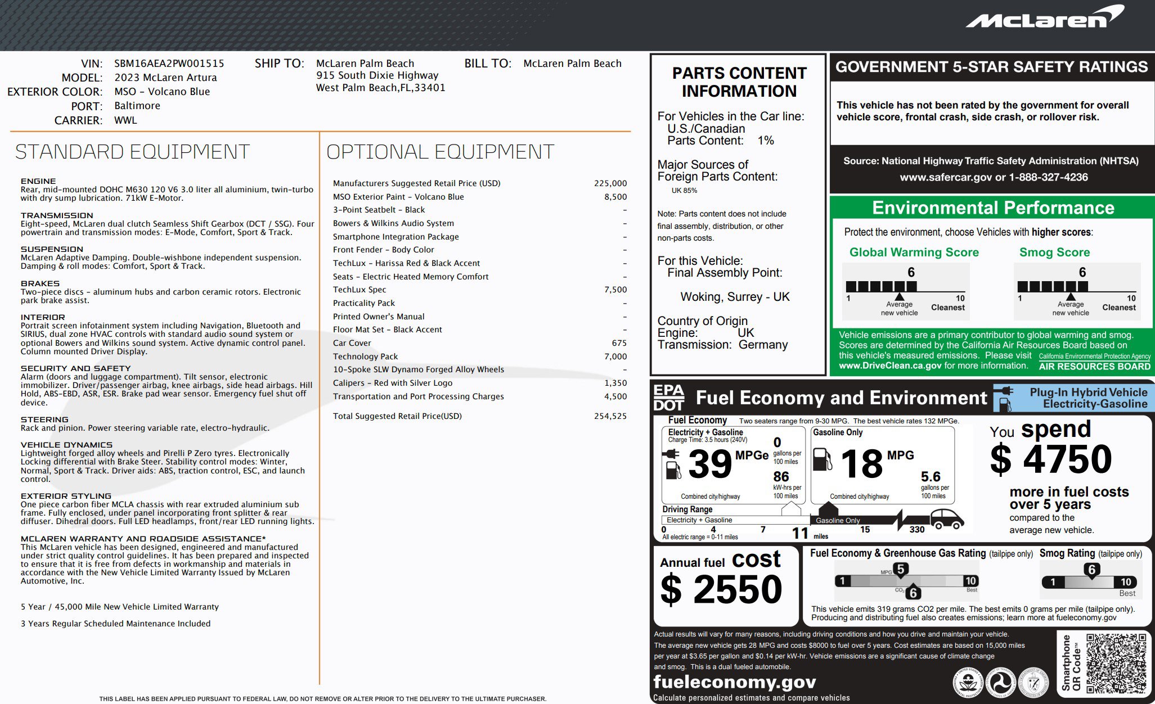Image resolution: width=1155 pixels, height=704 pixels.
Task: Click the EPA agency seal
Action: click(968, 683)
